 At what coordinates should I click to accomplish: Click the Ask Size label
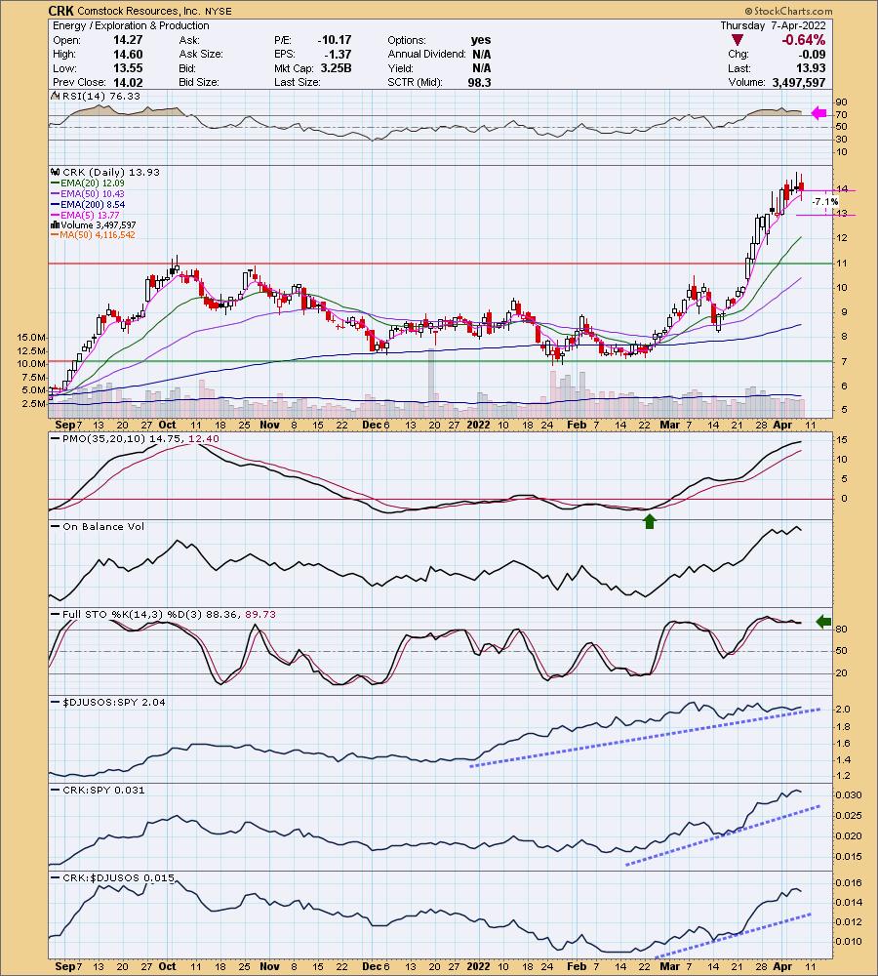point(202,54)
